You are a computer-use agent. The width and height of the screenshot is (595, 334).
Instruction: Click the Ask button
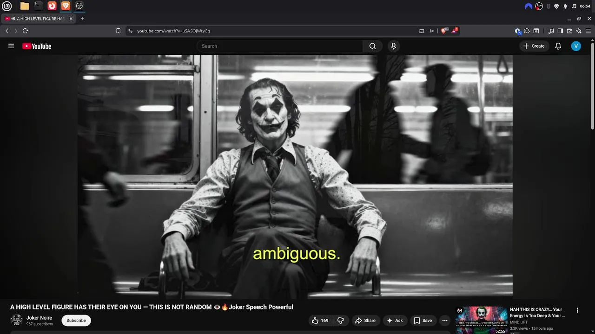coord(394,321)
